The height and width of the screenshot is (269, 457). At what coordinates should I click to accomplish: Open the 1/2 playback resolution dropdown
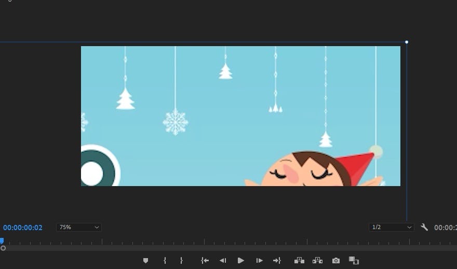click(x=391, y=228)
